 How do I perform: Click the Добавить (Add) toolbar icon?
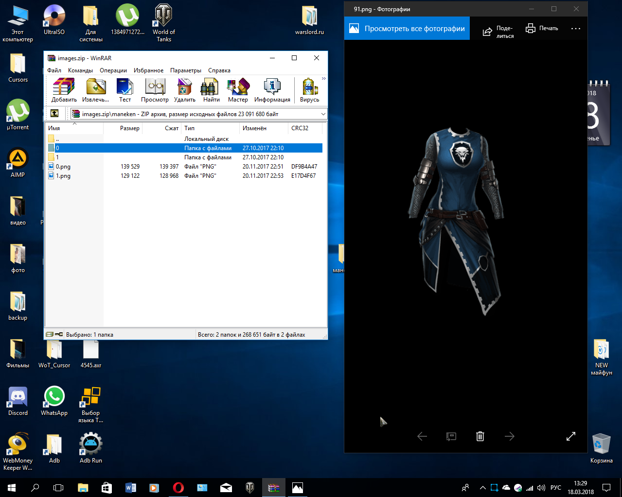64,90
